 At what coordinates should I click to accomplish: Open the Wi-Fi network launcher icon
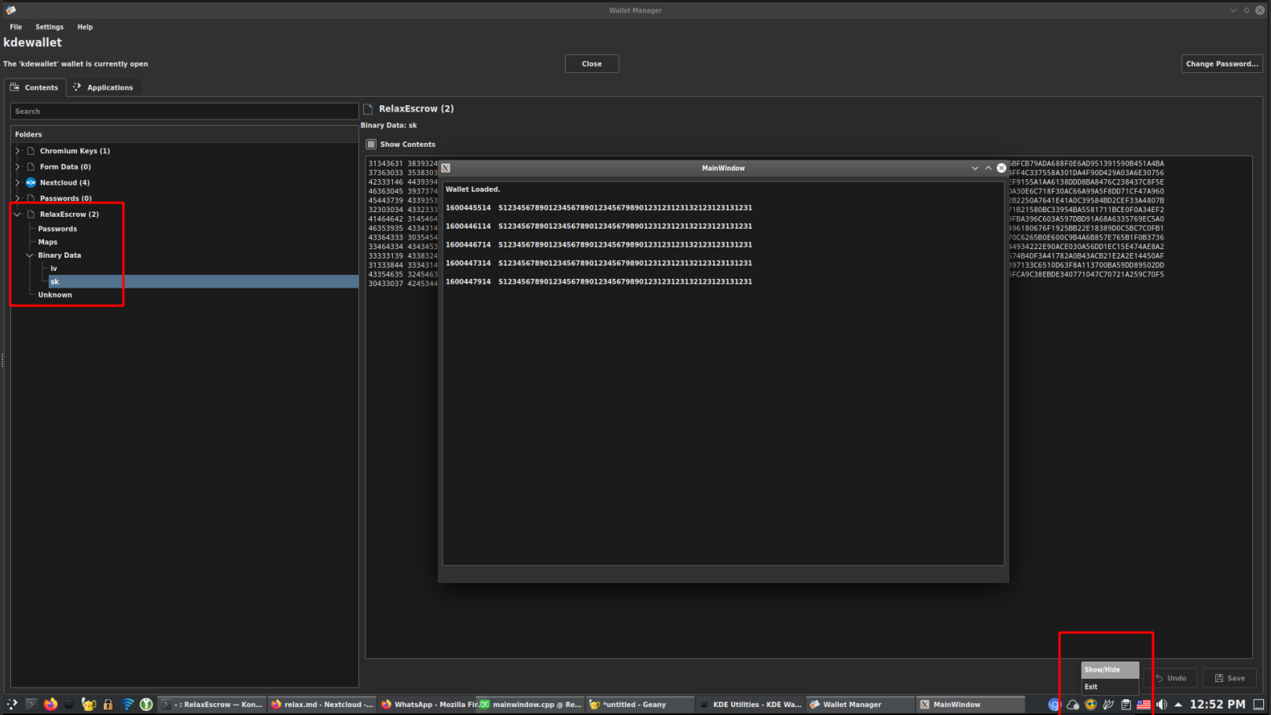point(127,705)
